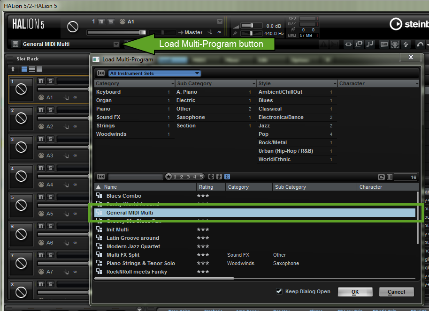Viewport: 429px width, 311px height.
Task: Click slot 3 program load icon
Action: pyautogui.click(x=21, y=147)
